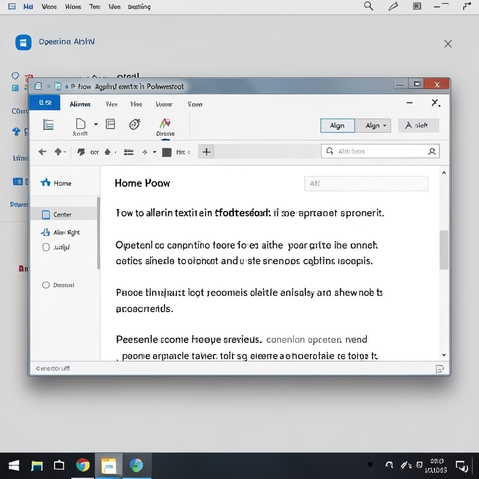Click the taskbar clock
This screenshot has height=479, width=479.
[436, 465]
